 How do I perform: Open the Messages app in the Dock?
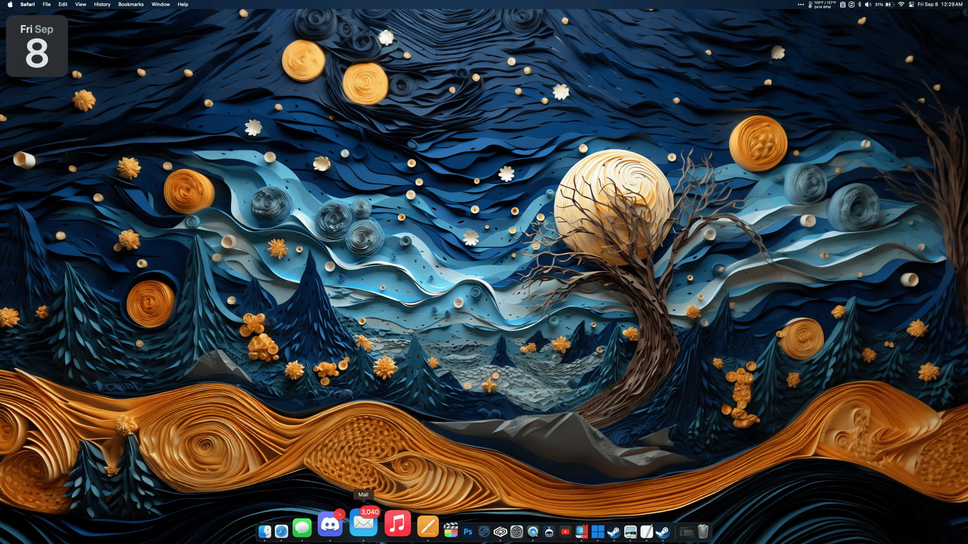(302, 528)
